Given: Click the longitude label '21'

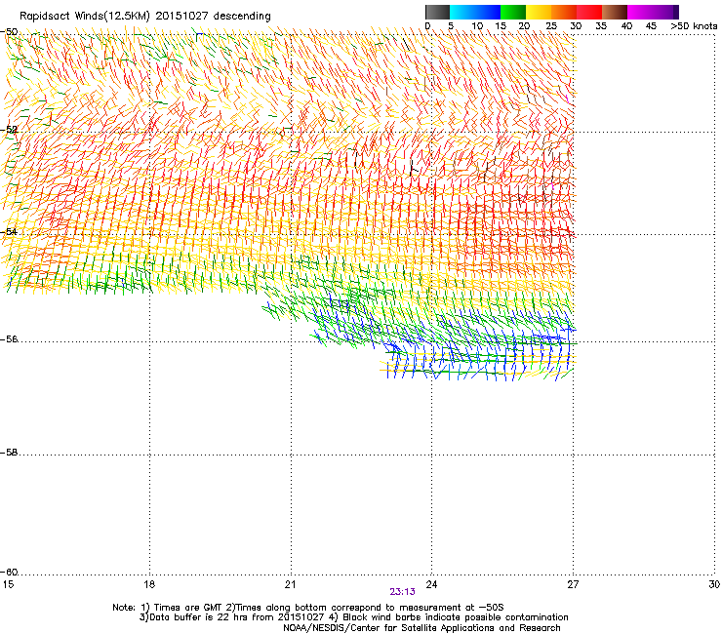Looking at the screenshot, I should [290, 584].
